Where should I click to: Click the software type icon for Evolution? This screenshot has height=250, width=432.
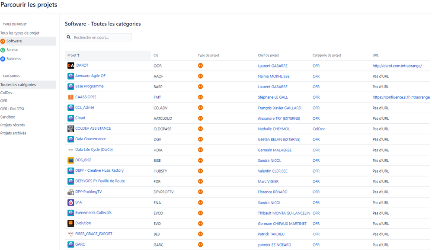pos(200,224)
